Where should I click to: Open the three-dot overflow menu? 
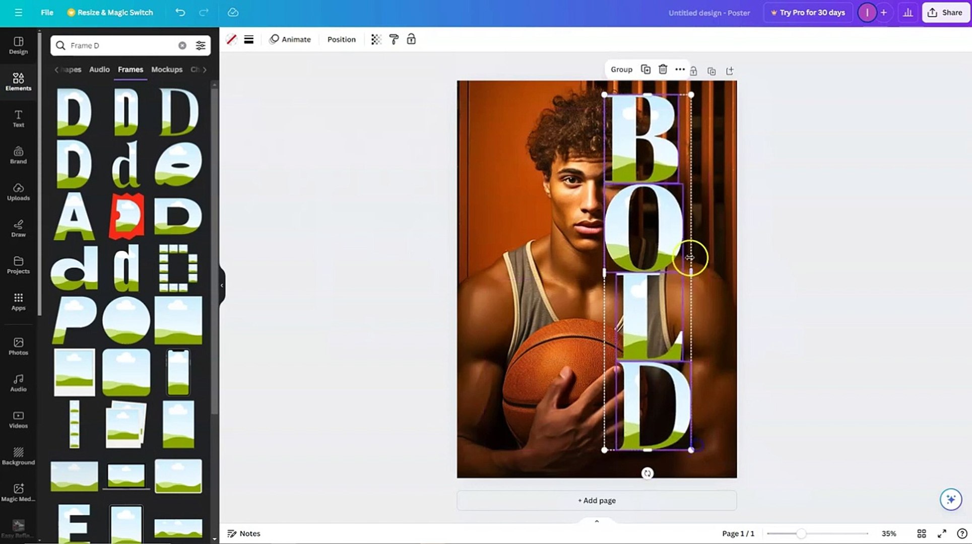click(680, 70)
